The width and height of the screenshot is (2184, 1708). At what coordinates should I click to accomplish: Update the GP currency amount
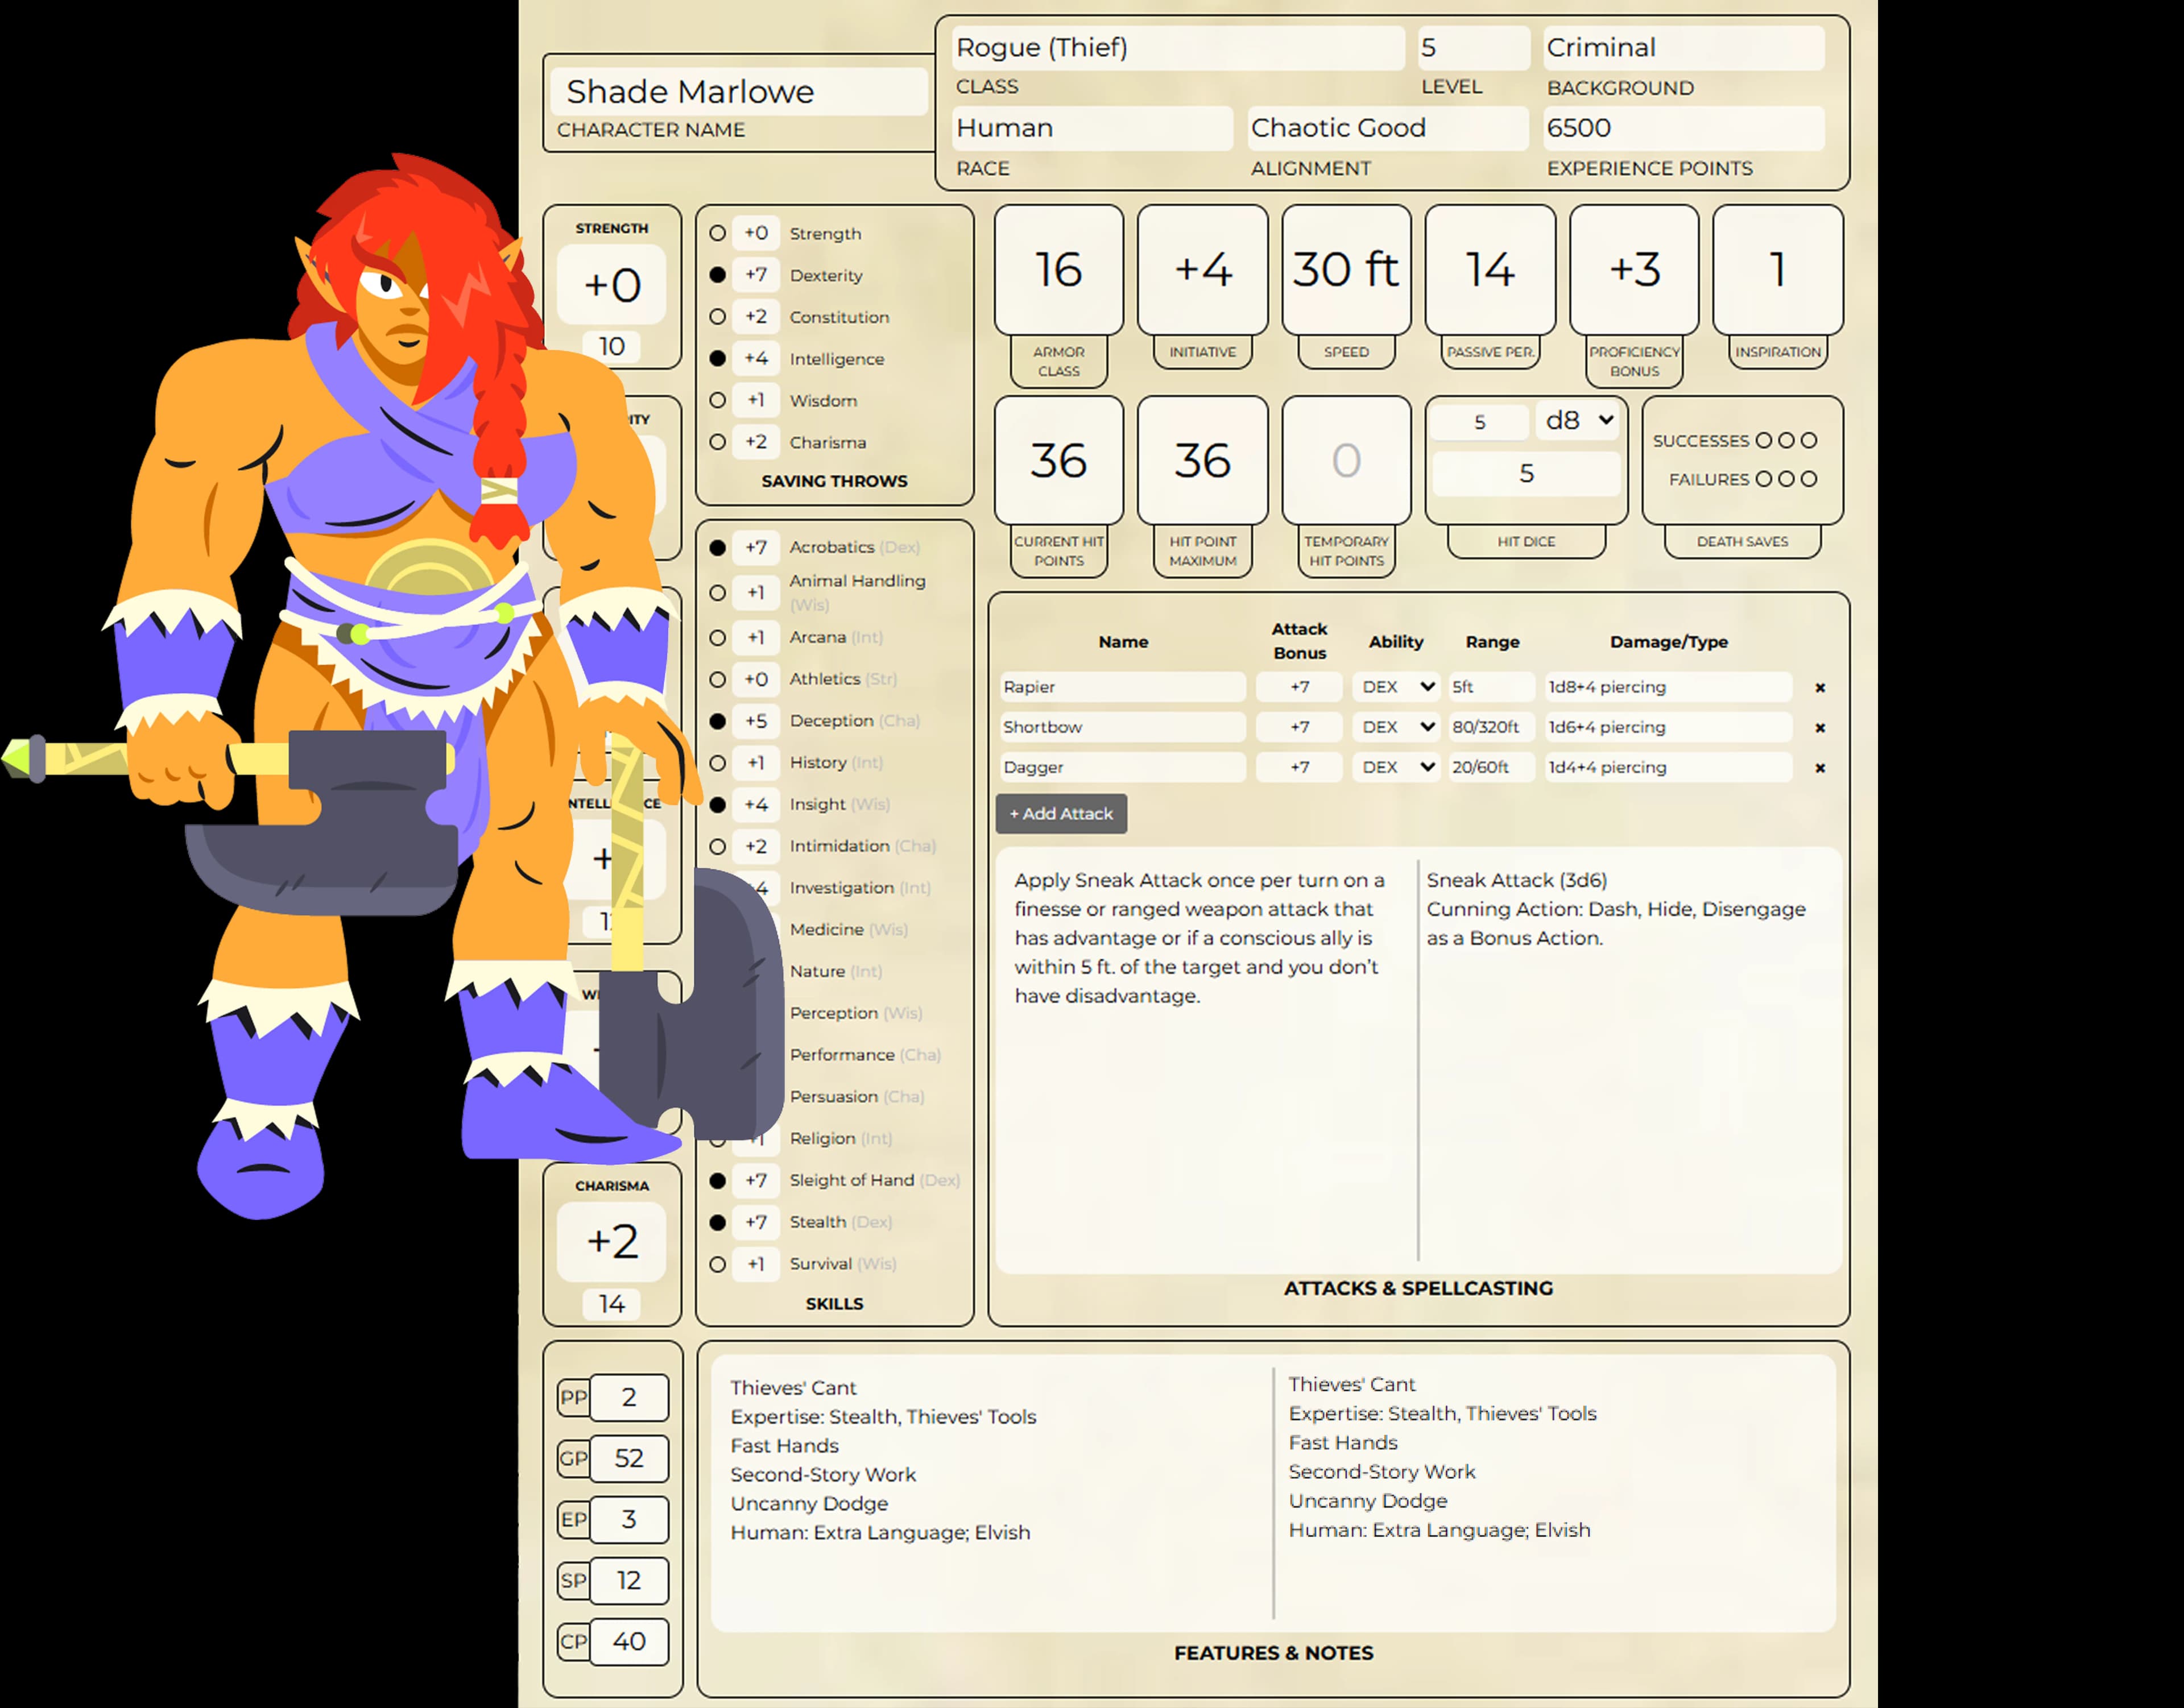(x=630, y=1458)
